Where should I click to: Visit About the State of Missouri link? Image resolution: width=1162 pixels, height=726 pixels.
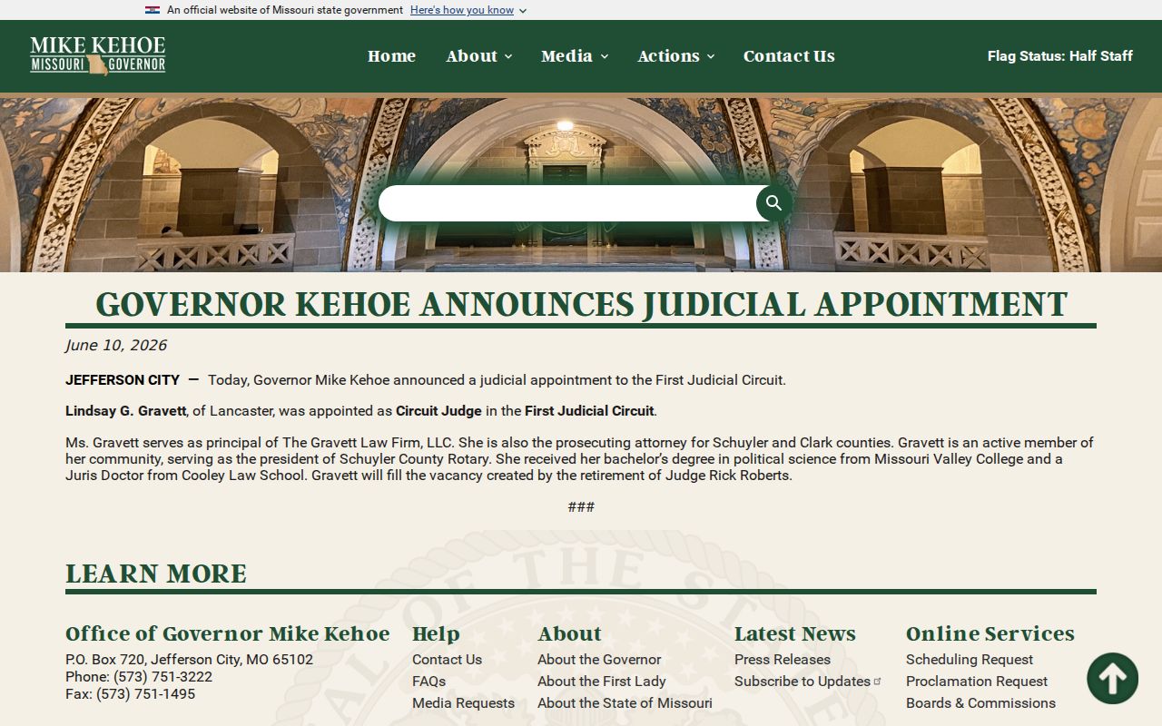tap(625, 703)
